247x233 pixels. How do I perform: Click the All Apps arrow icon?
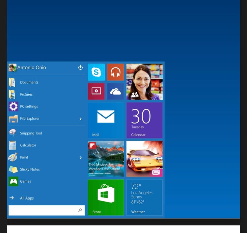coord(12,198)
